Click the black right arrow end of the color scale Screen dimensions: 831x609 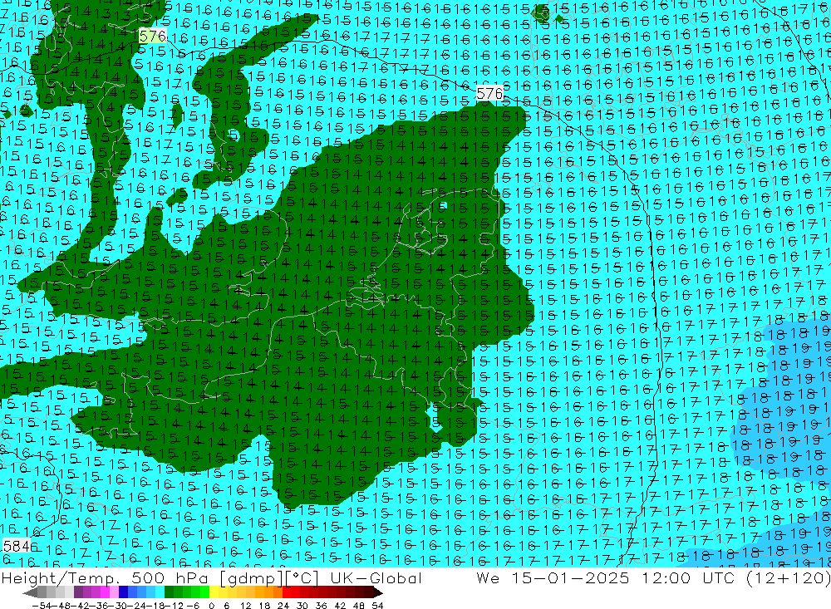coord(377,592)
